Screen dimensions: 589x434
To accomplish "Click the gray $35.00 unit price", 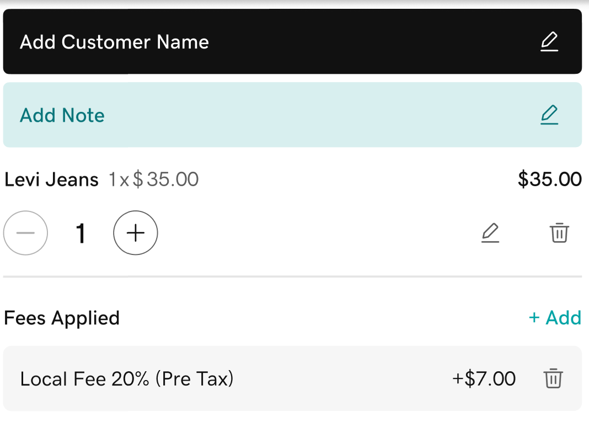I will 166,180.
